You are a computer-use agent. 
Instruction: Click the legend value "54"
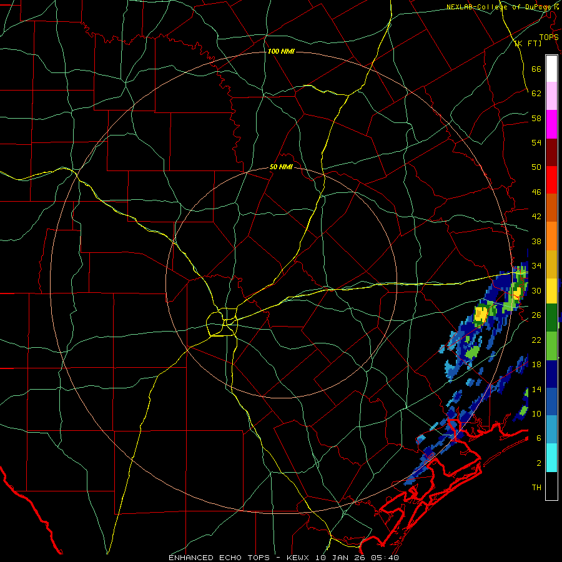[536, 142]
